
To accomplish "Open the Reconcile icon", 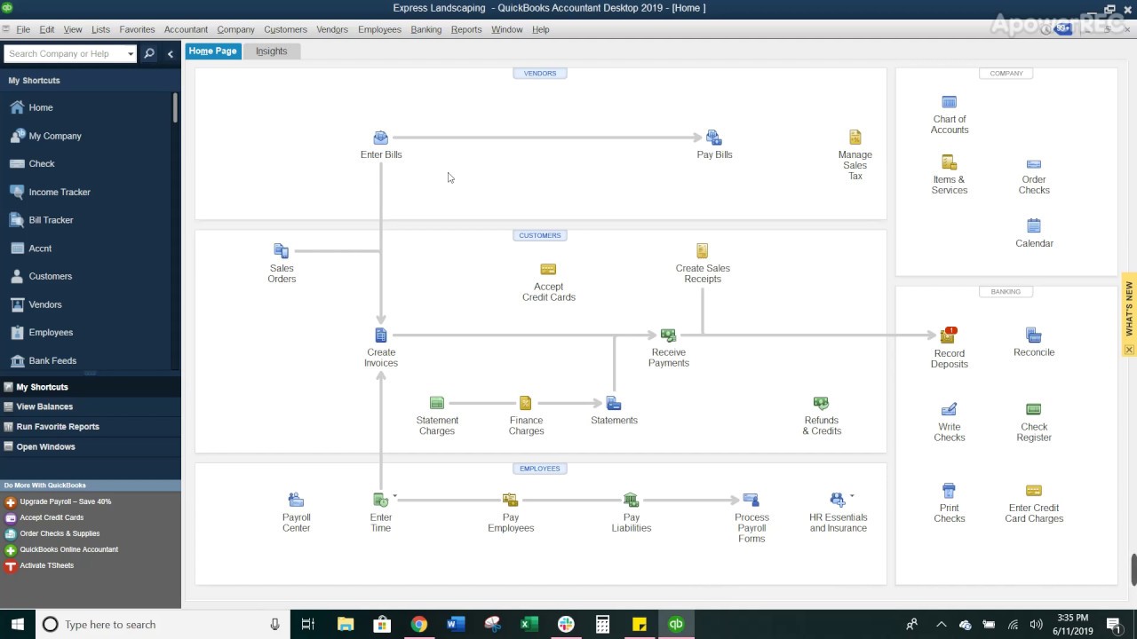I will [x=1033, y=335].
